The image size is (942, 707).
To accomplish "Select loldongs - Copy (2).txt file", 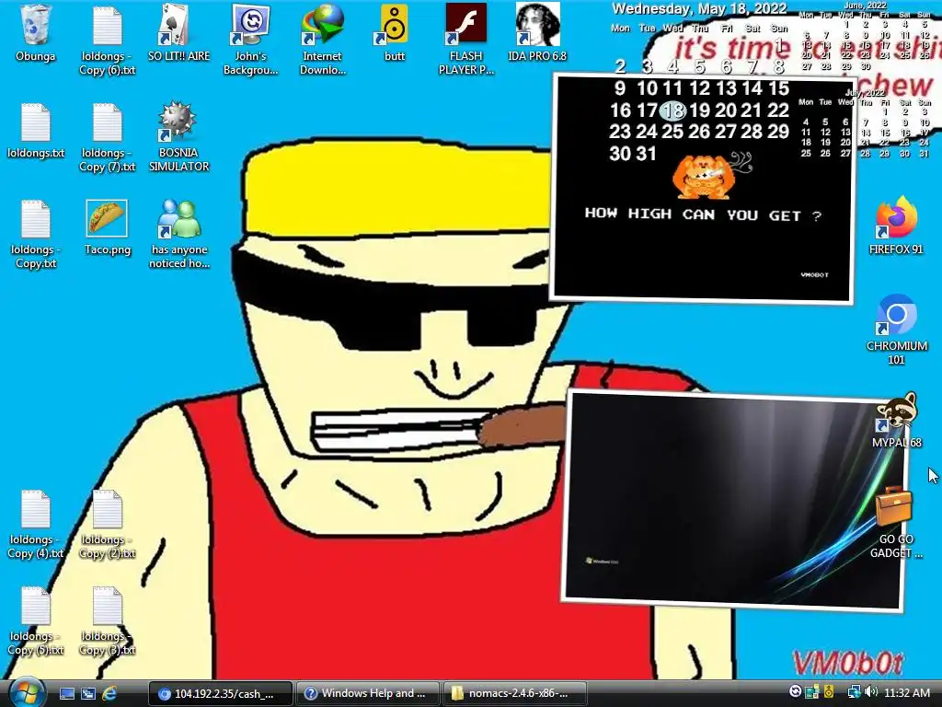I will click(107, 525).
